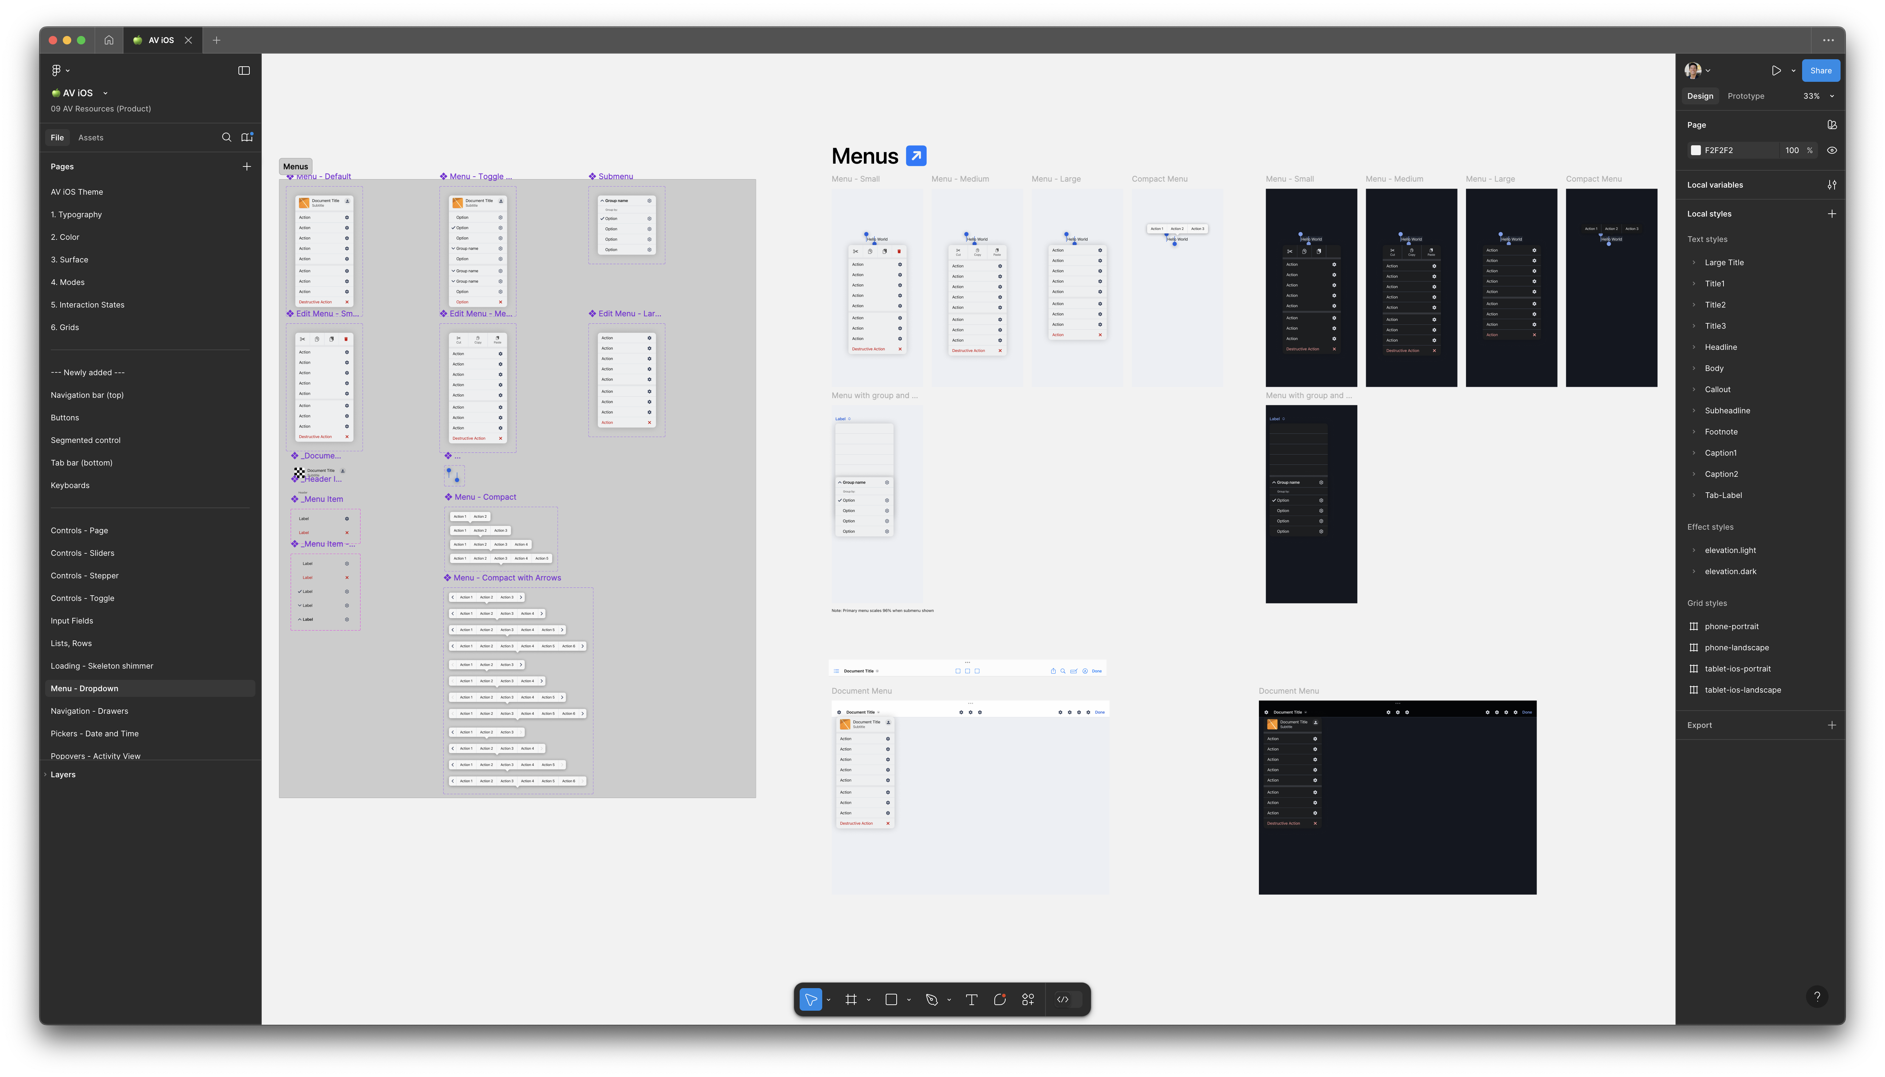1885x1077 pixels.
Task: Click the F2F2F2 page color swatch
Action: point(1695,150)
